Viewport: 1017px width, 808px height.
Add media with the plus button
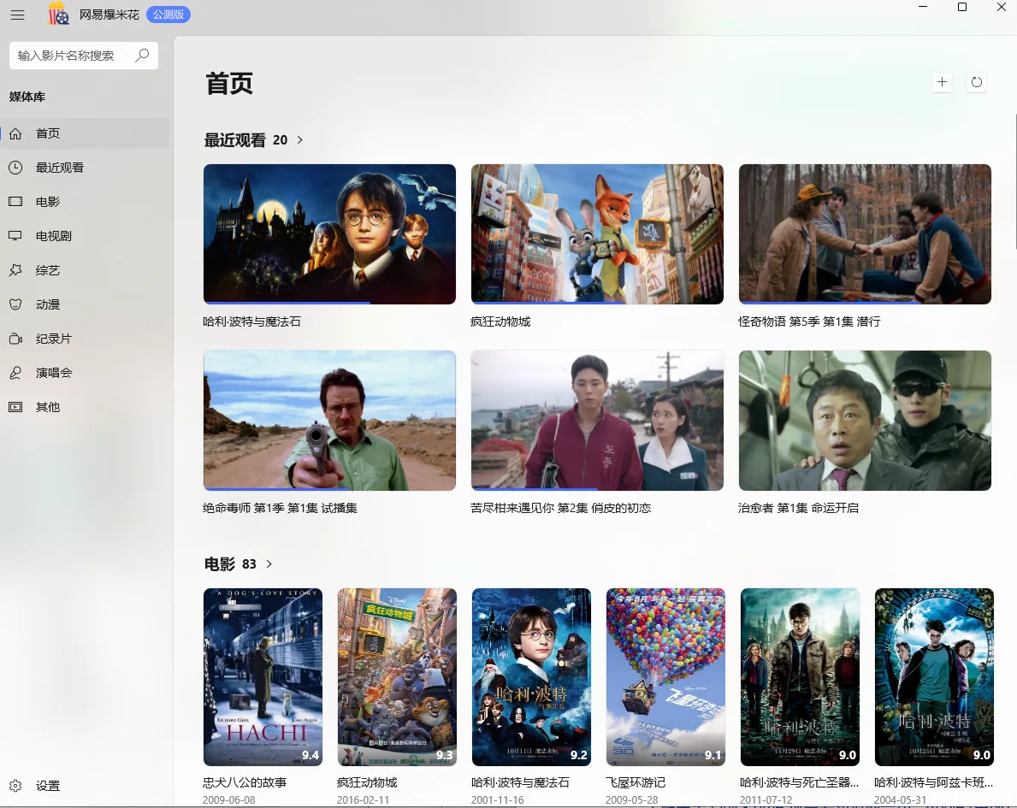click(x=943, y=82)
